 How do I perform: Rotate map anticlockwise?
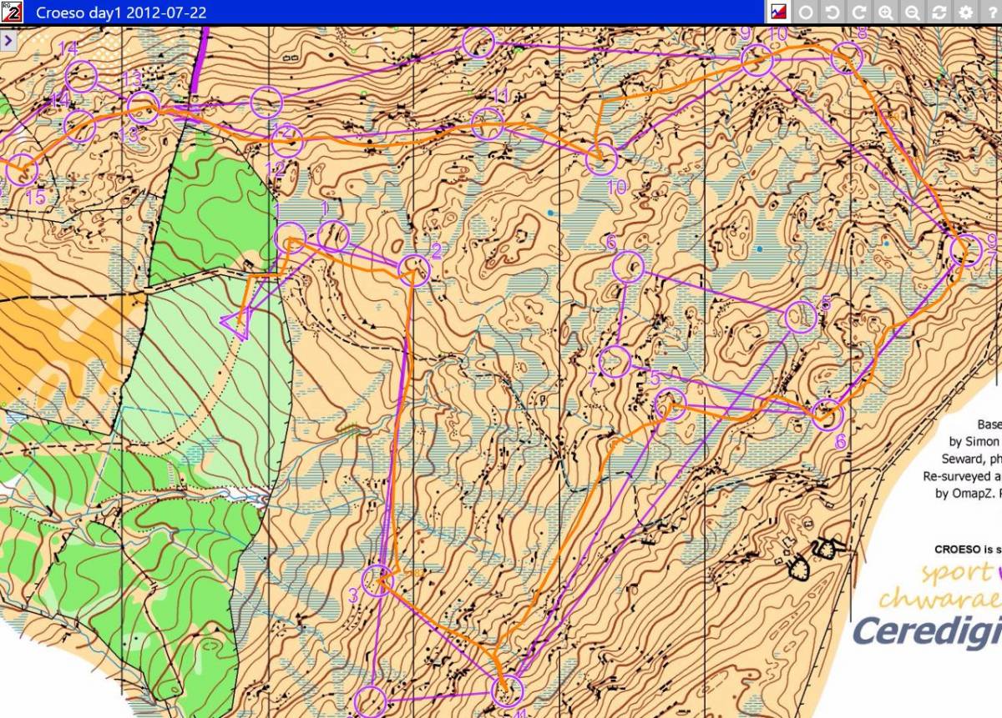[x=832, y=13]
